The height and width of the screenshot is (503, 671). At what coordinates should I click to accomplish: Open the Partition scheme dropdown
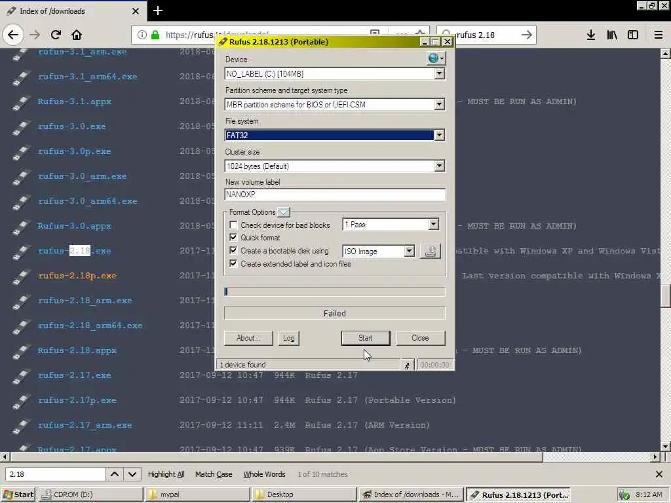click(440, 105)
